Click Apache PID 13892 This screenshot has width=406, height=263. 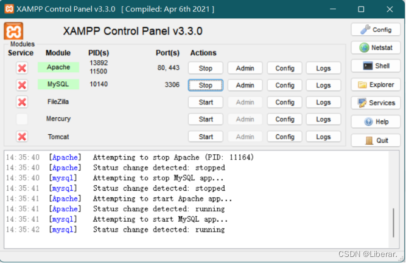[x=99, y=63]
